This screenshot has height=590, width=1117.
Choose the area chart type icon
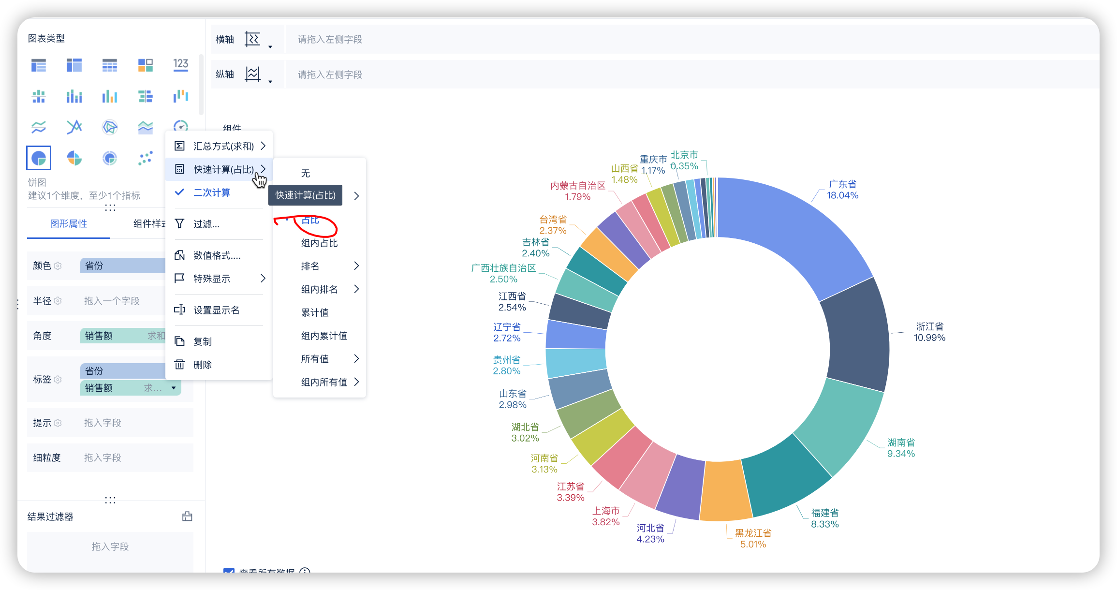tap(145, 127)
